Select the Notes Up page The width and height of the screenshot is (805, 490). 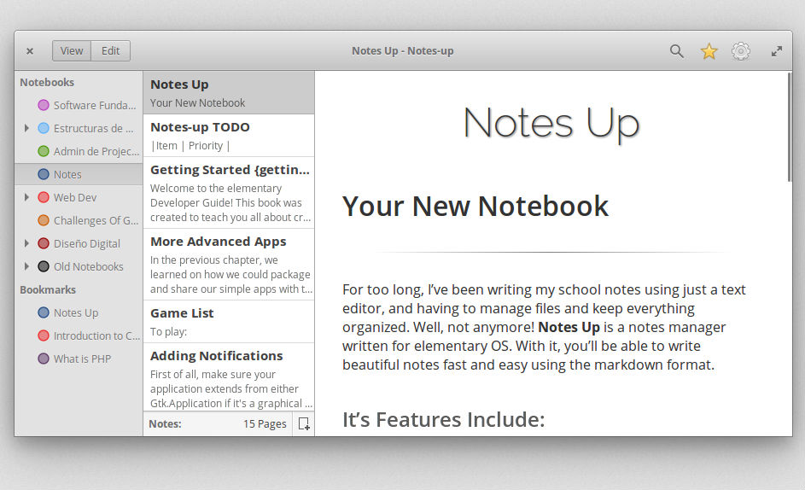(229, 92)
